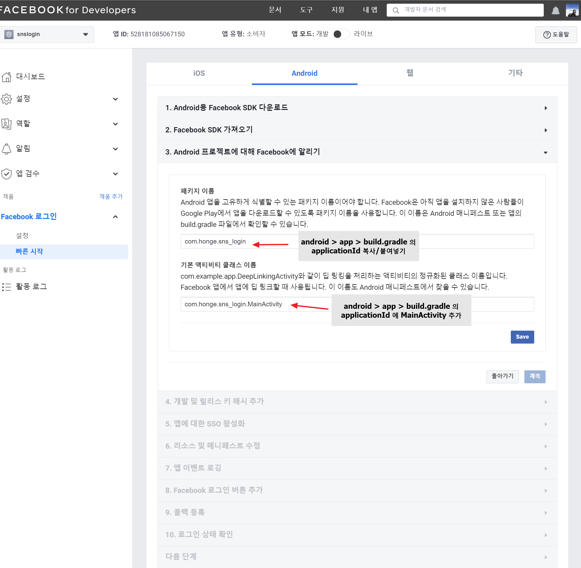Screen dimensions: 581x568
Task: Expand step 6 리소스 및 메니페스트 수정
Action: click(x=357, y=446)
